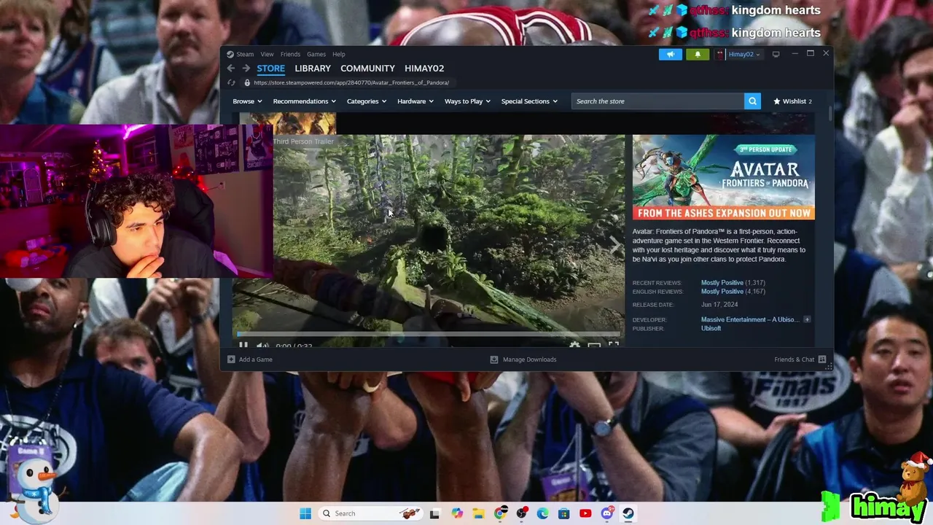Switch to the STORE tab

coord(270,69)
